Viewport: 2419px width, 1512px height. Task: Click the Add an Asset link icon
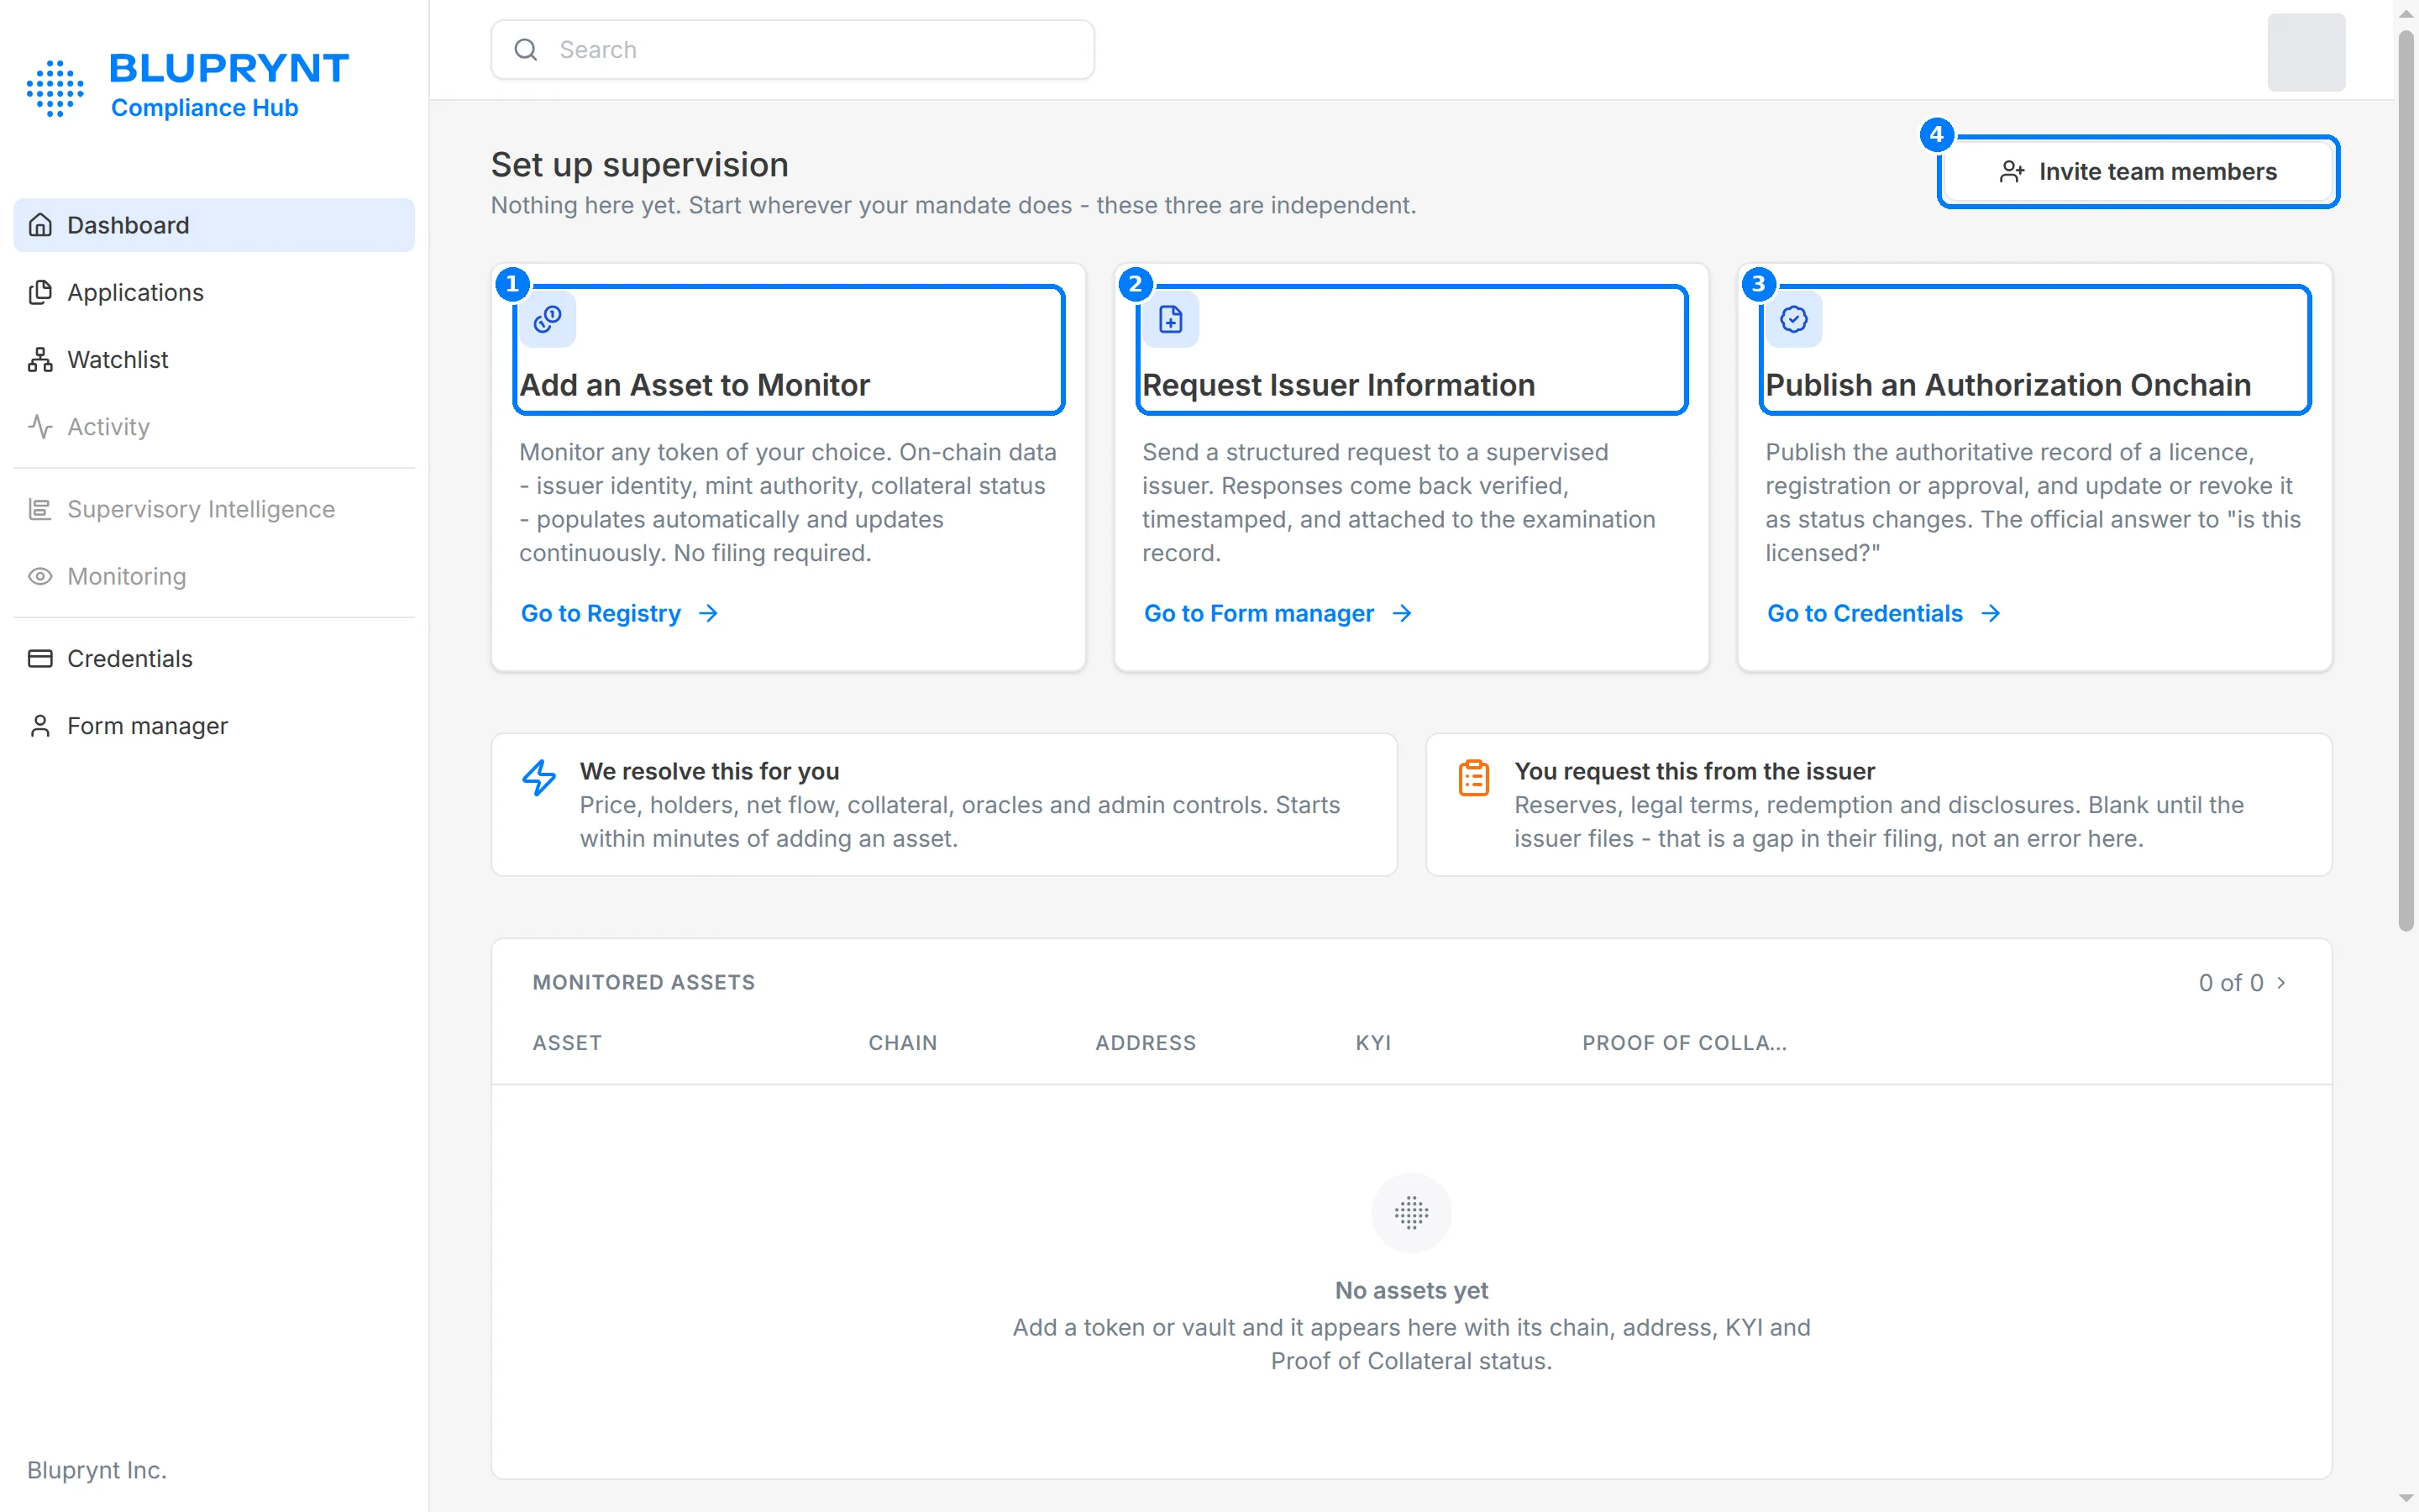coord(548,319)
